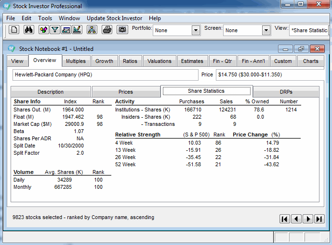This screenshot has height=245, width=332.
Task: Click the hierarchy tree toolbar icon
Action: 92,30
